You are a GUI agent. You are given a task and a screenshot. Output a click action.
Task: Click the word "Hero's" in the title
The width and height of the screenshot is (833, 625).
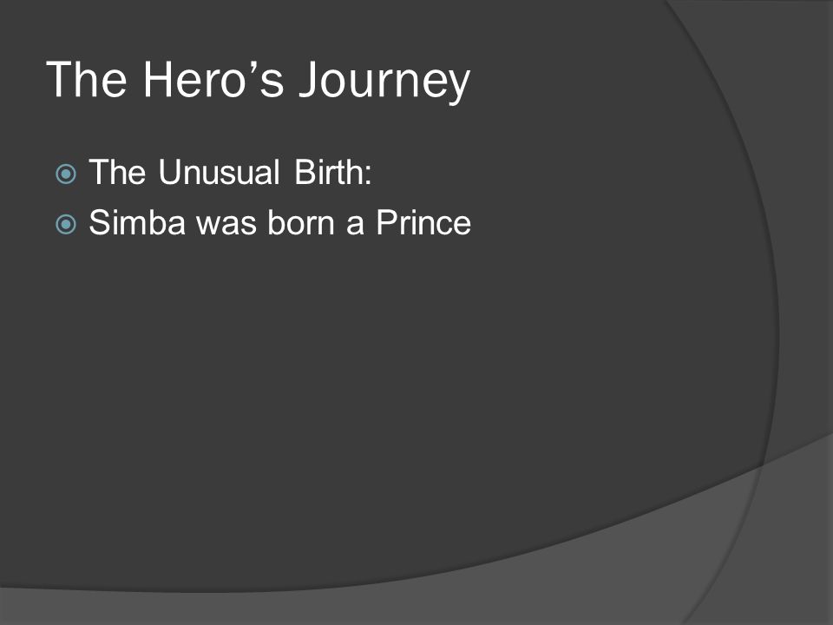[213, 79]
